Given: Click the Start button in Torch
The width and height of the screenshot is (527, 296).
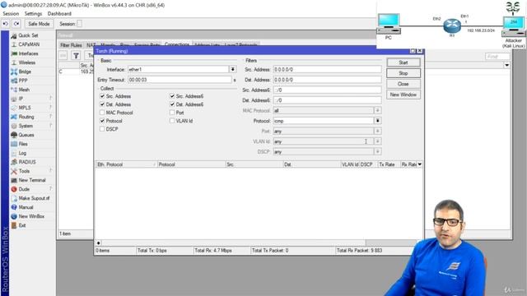Looking at the screenshot, I should click(403, 62).
